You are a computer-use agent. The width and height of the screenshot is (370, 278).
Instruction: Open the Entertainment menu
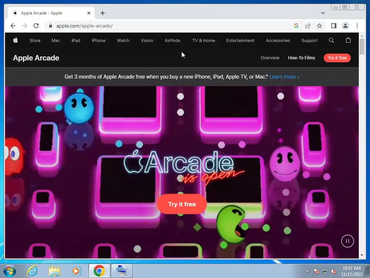tap(240, 41)
